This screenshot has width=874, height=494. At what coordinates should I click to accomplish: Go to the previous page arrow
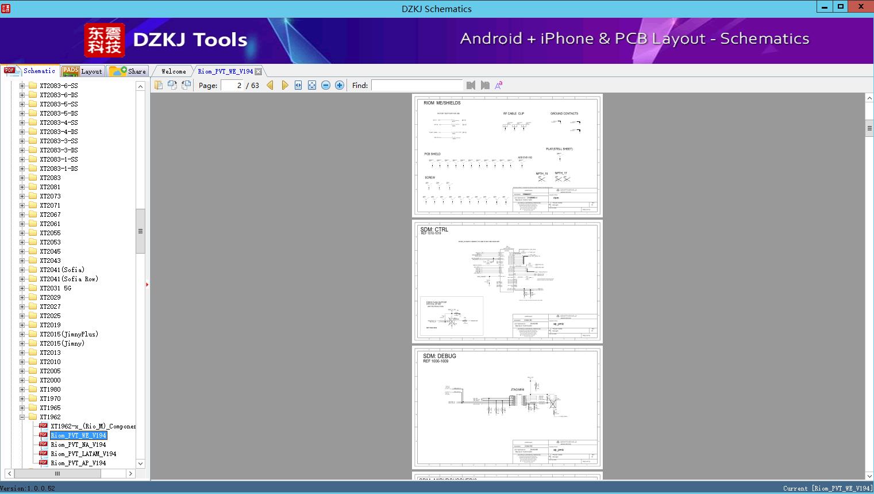(x=270, y=85)
